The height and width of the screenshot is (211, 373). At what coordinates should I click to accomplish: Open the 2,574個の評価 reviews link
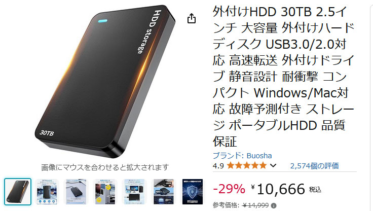tap(314, 166)
